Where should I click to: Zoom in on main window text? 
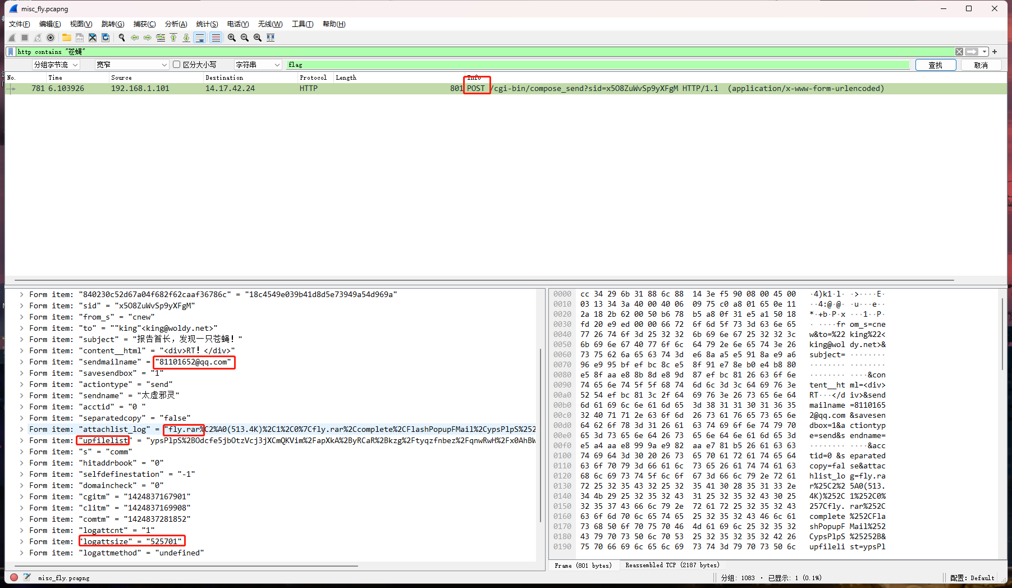tap(232, 38)
